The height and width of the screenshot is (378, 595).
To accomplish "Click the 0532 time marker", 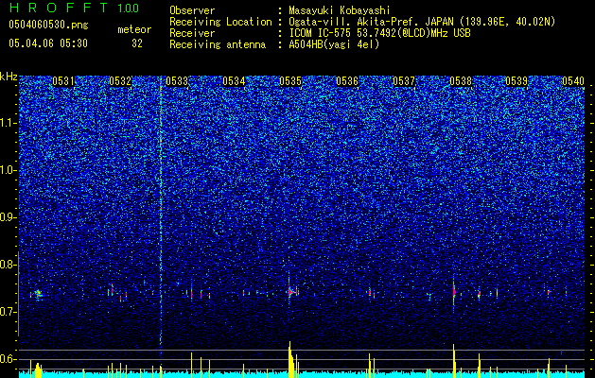I will coord(120,81).
